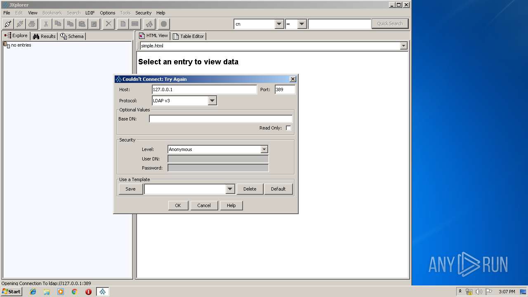Image resolution: width=528 pixels, height=297 pixels.
Task: Click the Base DN input field
Action: pos(221,119)
